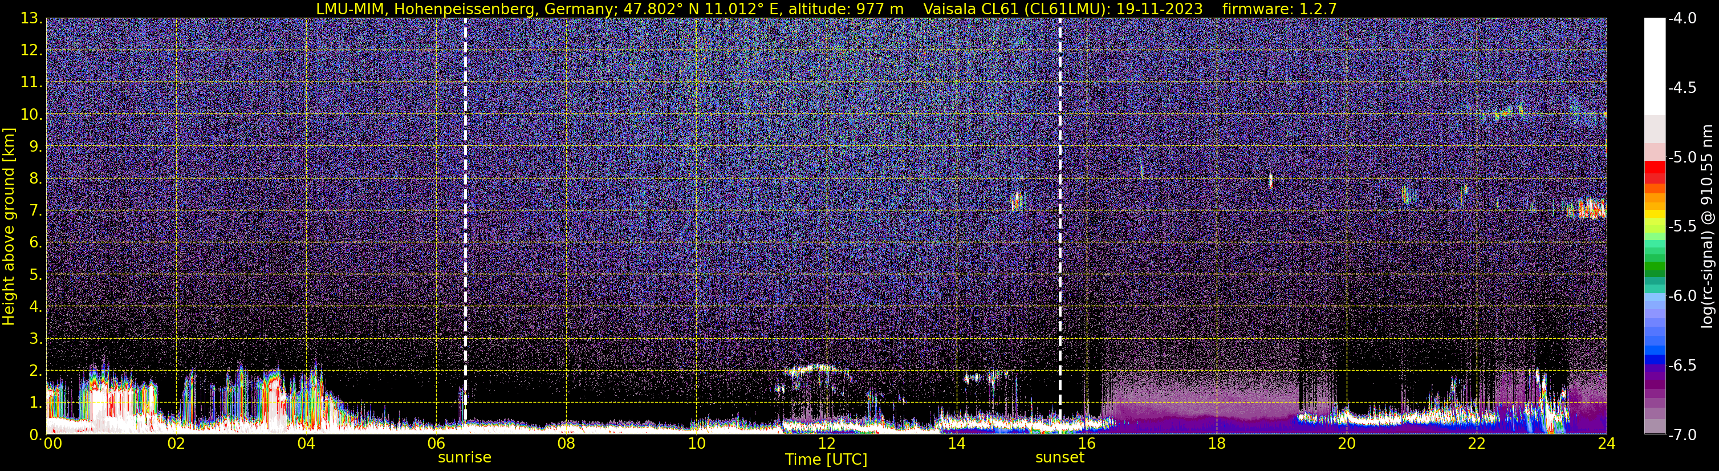Click the '4.' height tick label
The width and height of the screenshot is (1719, 471).
[36, 307]
